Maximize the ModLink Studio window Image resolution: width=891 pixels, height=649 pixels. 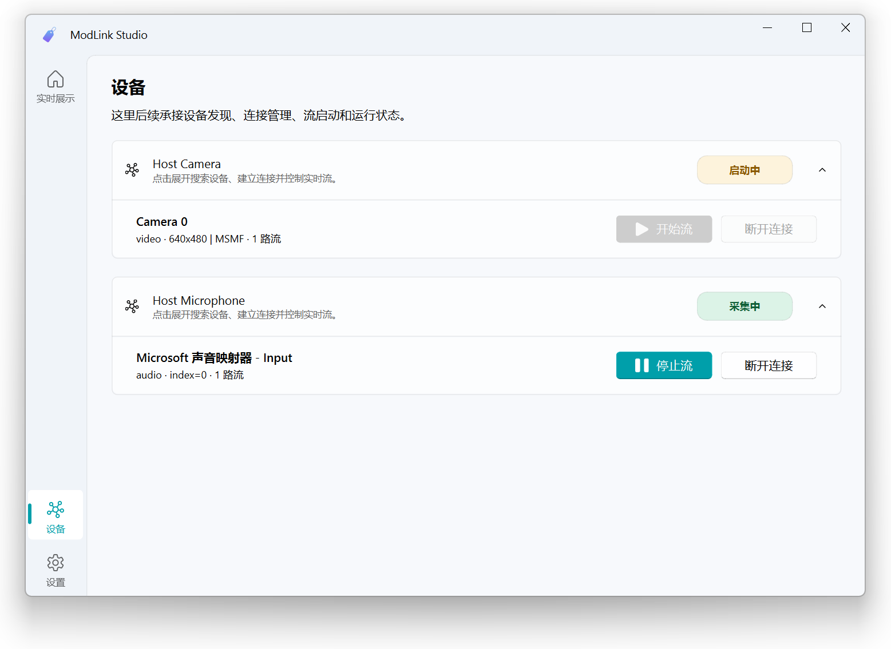click(x=807, y=27)
